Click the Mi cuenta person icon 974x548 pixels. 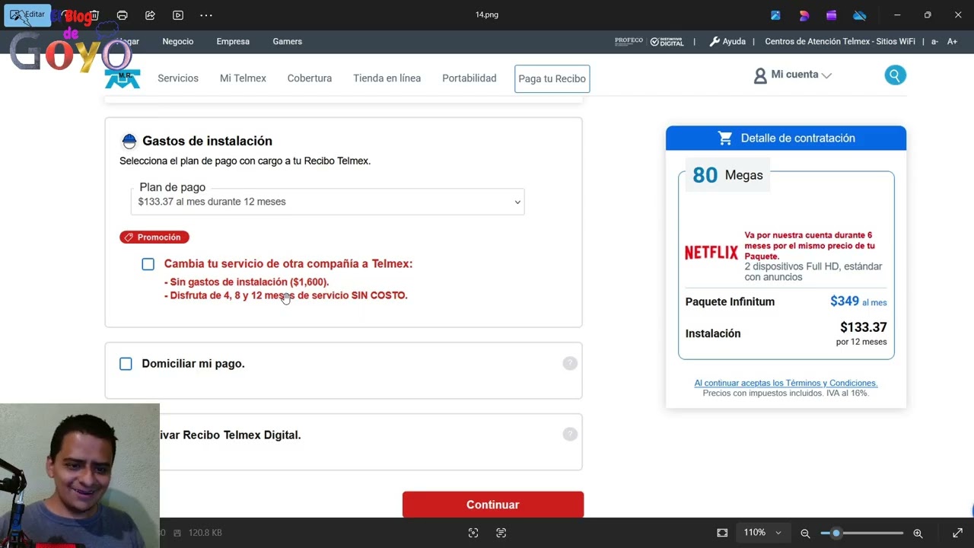pos(760,75)
